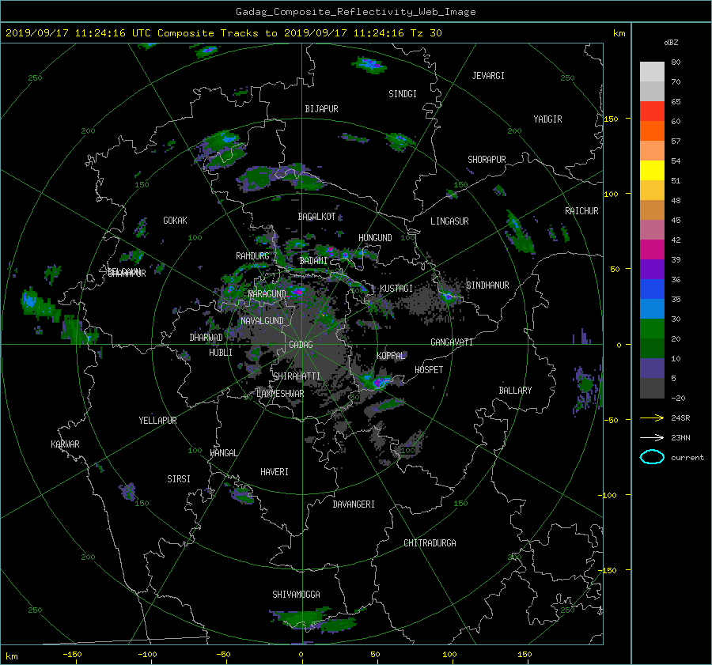
Task: Select the YADGIR label
Action: (547, 119)
